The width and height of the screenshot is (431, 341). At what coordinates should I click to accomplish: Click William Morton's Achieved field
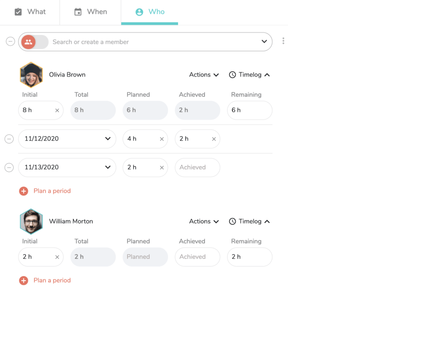pos(197,257)
